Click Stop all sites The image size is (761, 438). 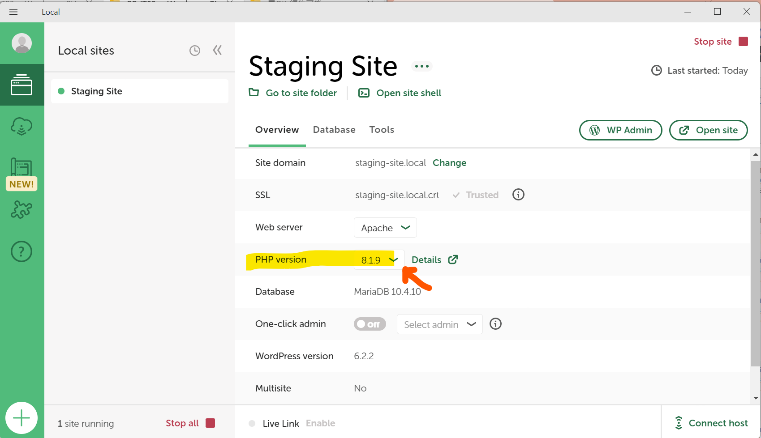pos(190,423)
